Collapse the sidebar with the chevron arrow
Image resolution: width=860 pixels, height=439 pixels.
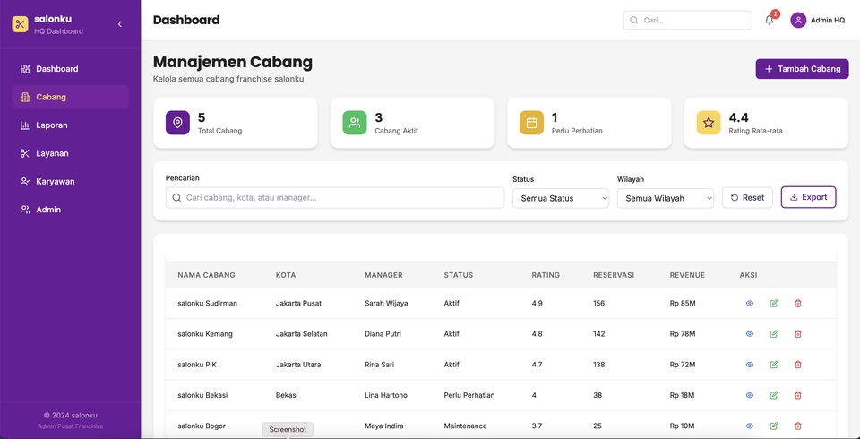tap(120, 24)
